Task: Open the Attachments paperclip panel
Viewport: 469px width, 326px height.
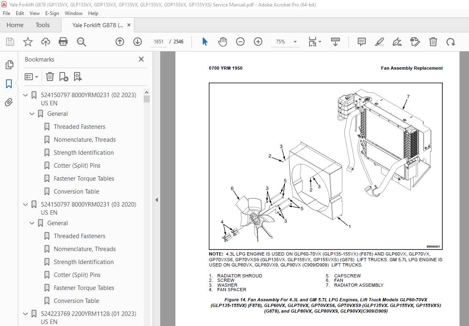Action: click(x=9, y=102)
